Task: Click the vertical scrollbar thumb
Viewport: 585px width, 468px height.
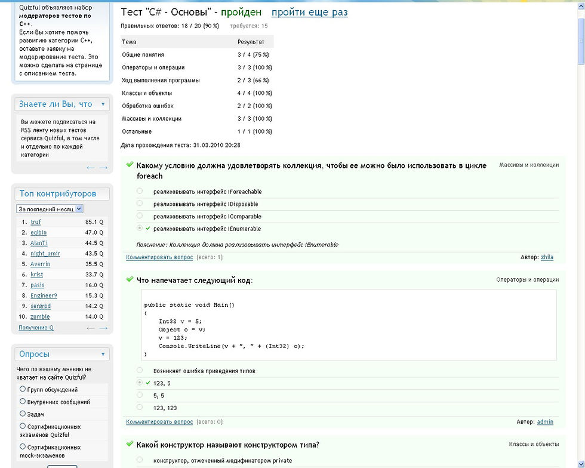Action: pyautogui.click(x=581, y=41)
